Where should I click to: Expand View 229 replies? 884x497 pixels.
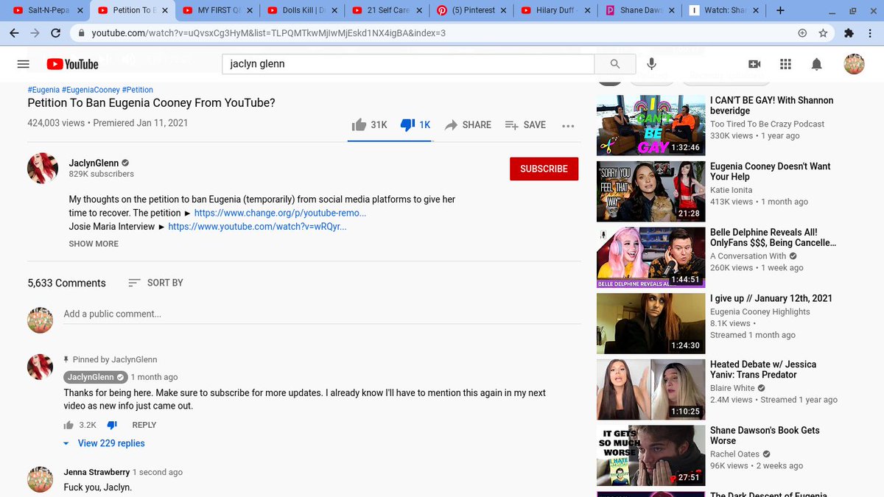tap(104, 443)
